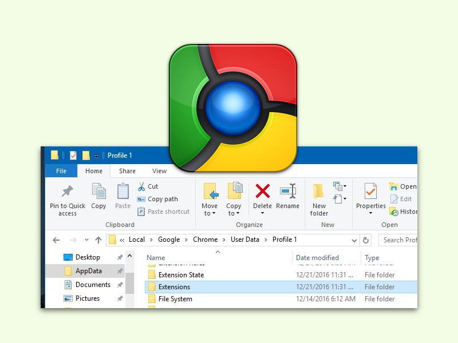Click the pin icon next to Pictures
This screenshot has width=458, height=343.
(120, 298)
